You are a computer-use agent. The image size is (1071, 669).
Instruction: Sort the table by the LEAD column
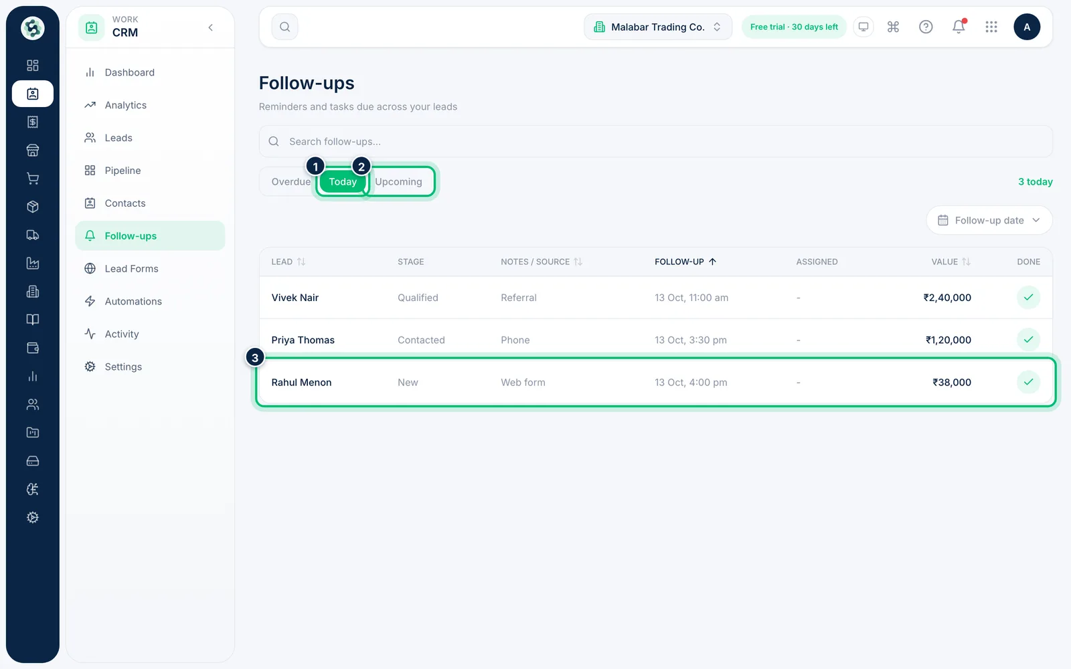(x=289, y=262)
